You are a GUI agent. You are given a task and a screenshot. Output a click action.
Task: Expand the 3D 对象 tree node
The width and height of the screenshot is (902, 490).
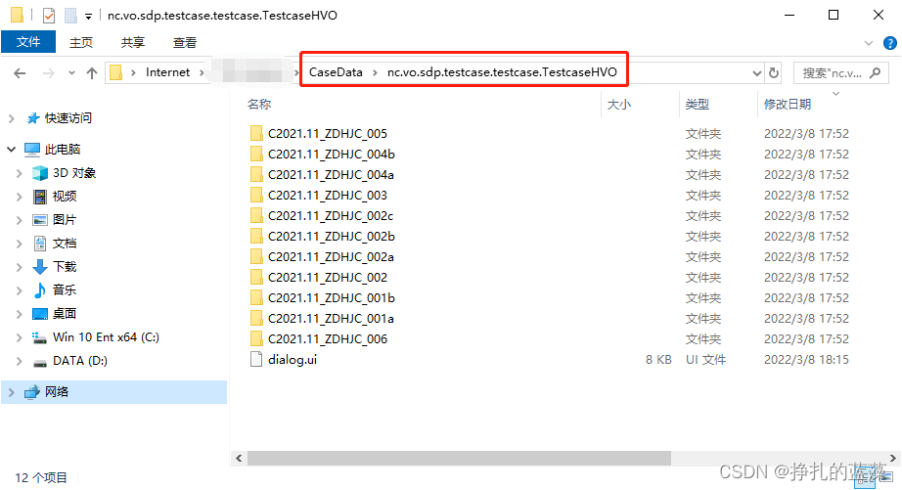(x=19, y=173)
